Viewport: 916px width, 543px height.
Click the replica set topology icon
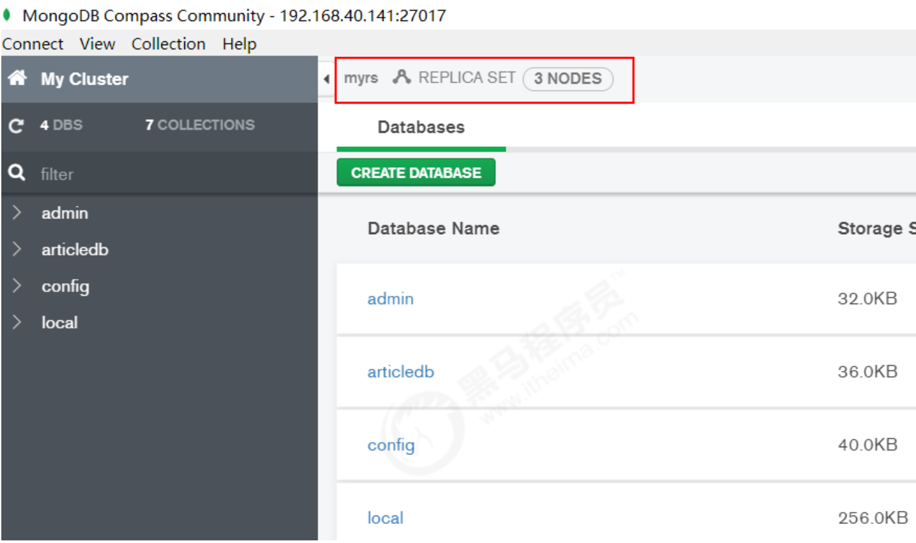[402, 77]
